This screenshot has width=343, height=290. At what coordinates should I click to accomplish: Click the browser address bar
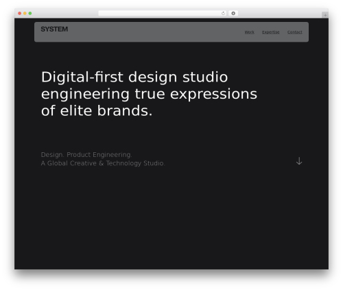(163, 13)
